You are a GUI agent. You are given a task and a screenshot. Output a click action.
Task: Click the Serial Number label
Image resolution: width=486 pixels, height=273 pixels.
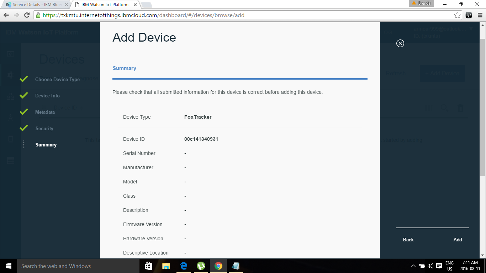[x=139, y=153]
